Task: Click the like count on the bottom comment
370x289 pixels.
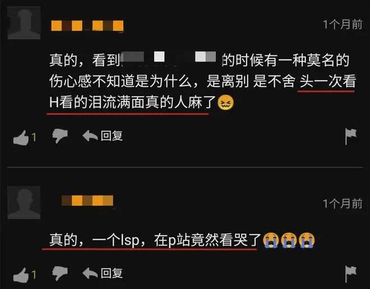Action: click(x=34, y=274)
